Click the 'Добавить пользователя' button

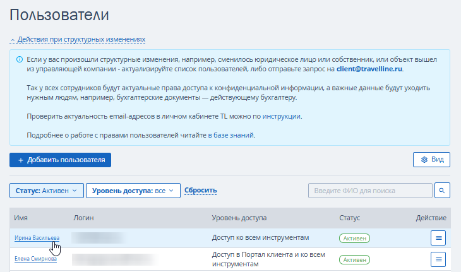60,160
